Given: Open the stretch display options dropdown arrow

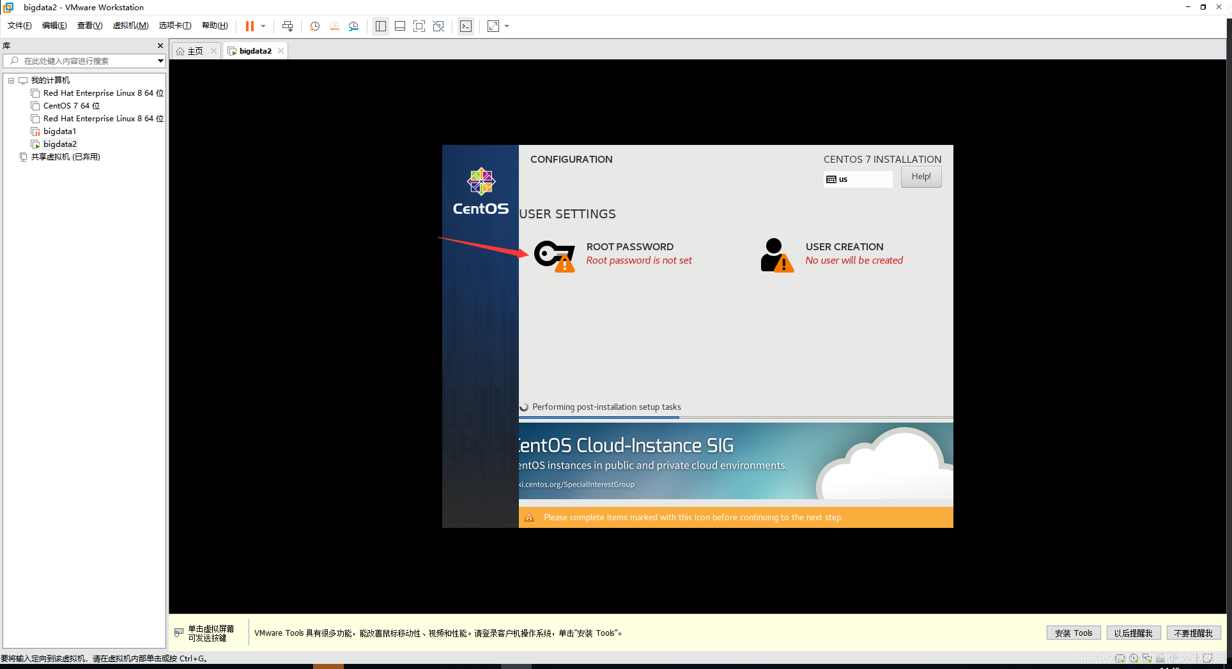Looking at the screenshot, I should pos(507,26).
